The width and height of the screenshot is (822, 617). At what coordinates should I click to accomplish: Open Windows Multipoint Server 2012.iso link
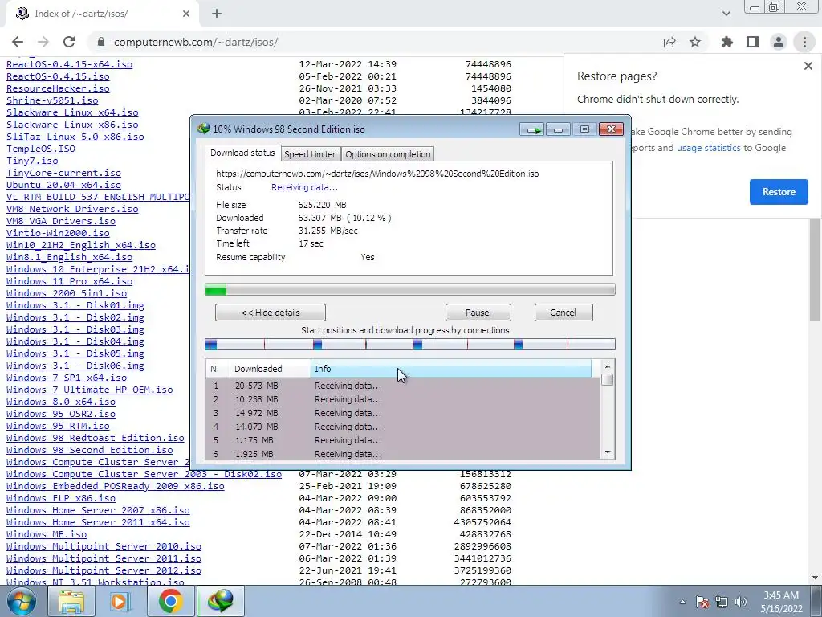coord(104,571)
